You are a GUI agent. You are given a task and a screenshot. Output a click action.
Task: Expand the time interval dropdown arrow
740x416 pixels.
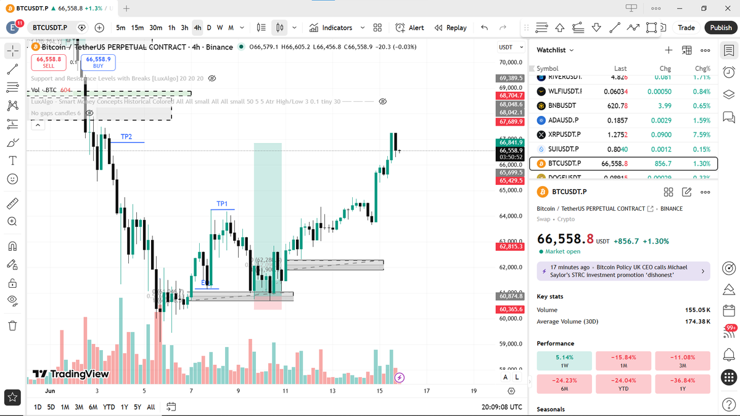pos(242,28)
